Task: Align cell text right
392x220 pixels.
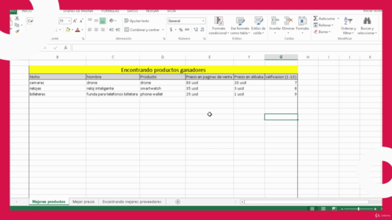Action: [102, 30]
